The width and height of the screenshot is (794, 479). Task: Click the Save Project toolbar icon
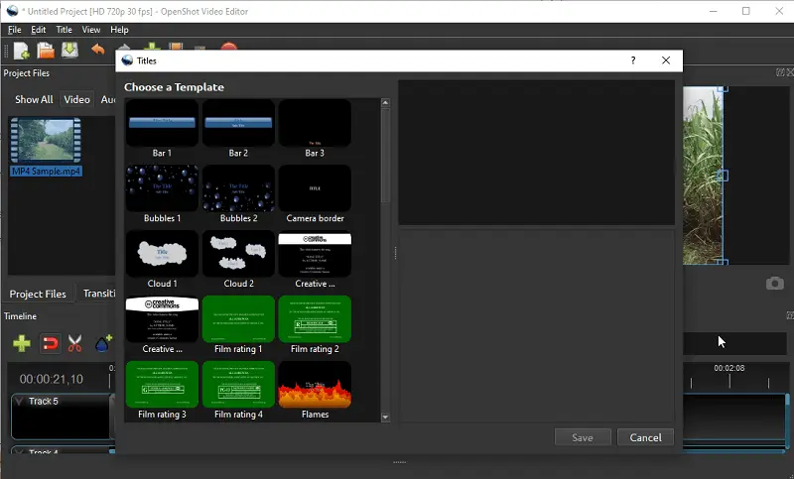[x=69, y=50]
